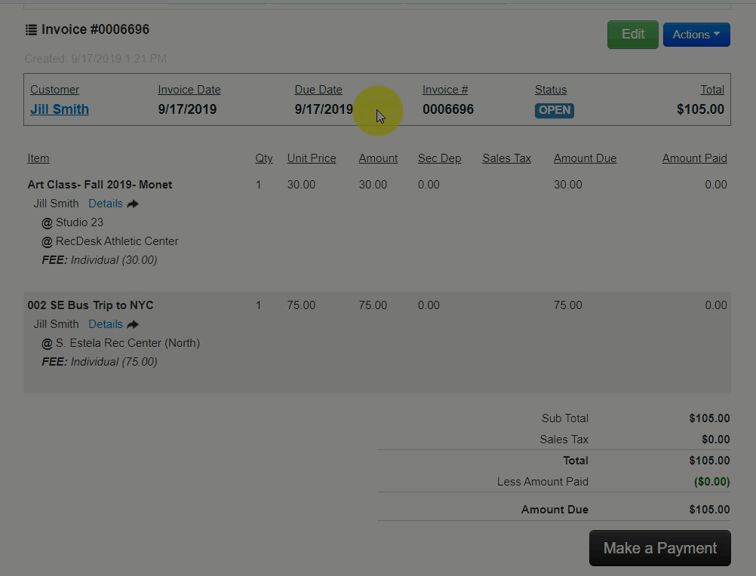Click the Sec Dep column header

(439, 158)
